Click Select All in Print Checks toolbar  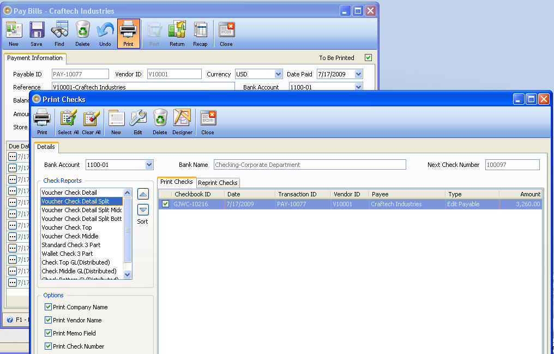(68, 122)
